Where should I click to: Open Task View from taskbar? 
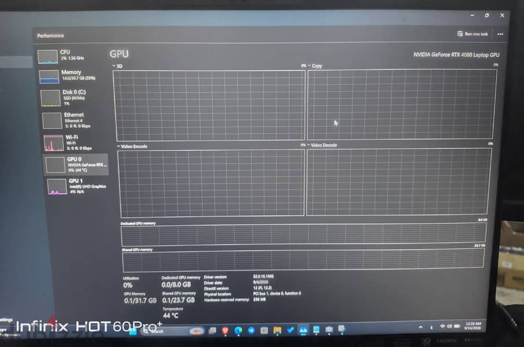[212, 331]
